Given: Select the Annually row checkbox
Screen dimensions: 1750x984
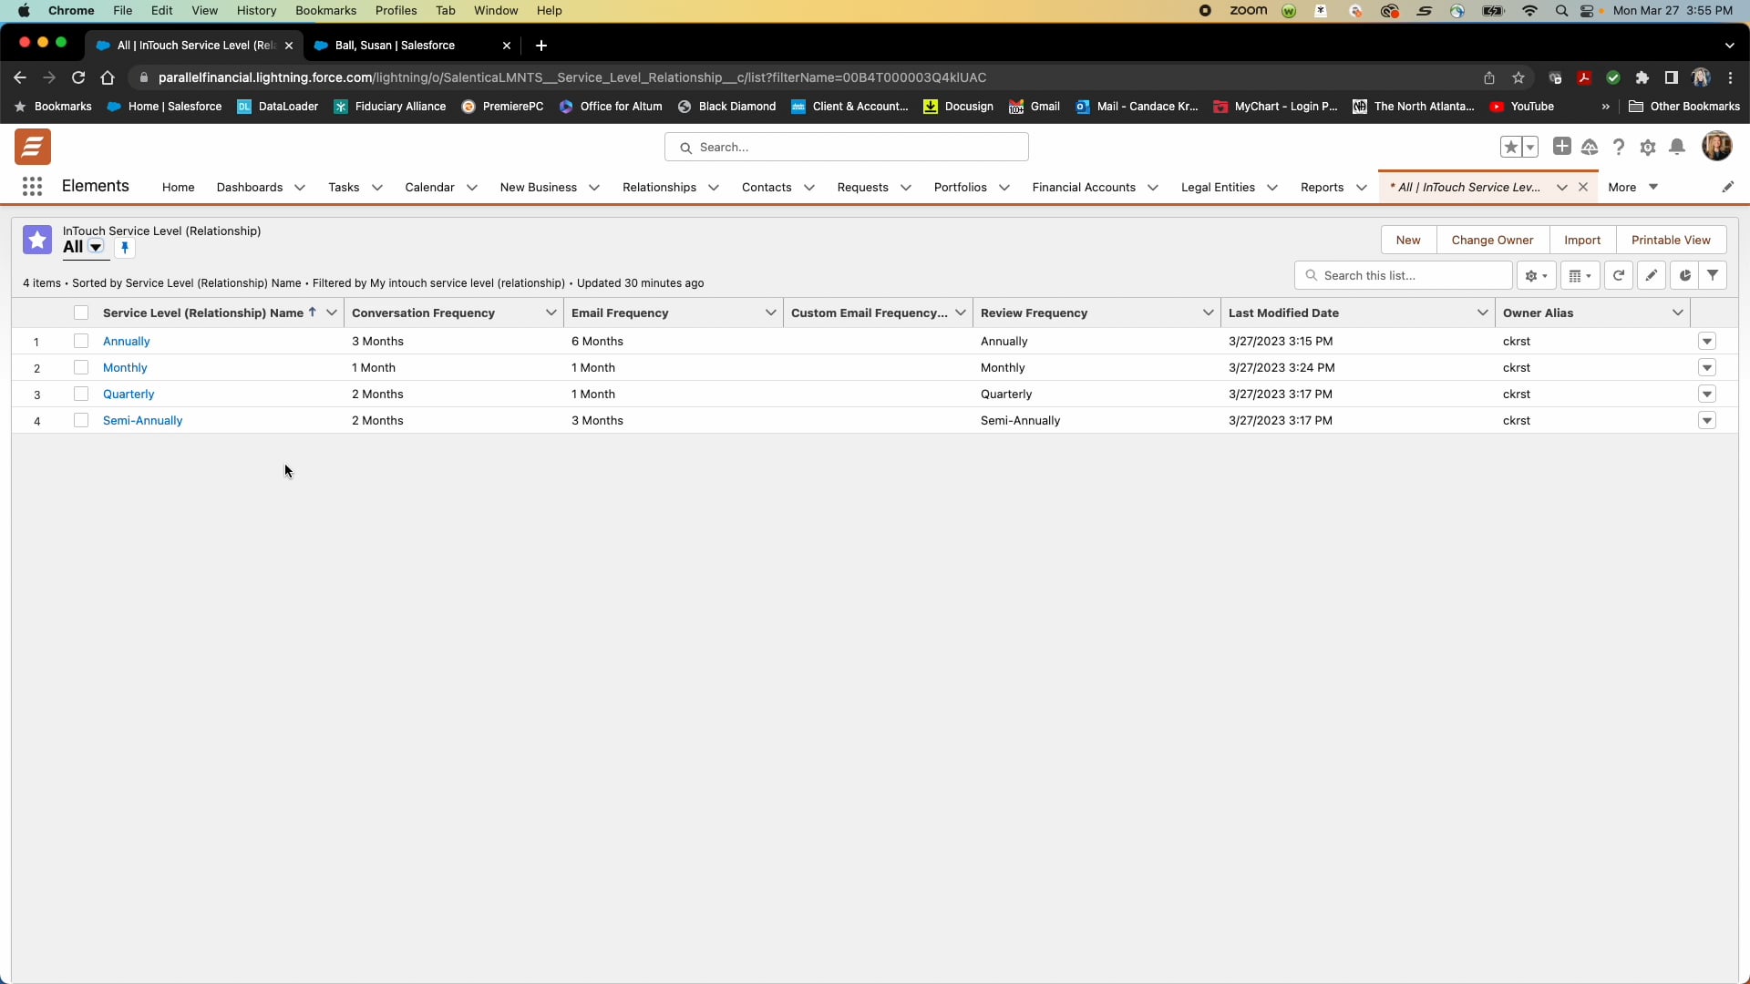Looking at the screenshot, I should click(x=81, y=341).
